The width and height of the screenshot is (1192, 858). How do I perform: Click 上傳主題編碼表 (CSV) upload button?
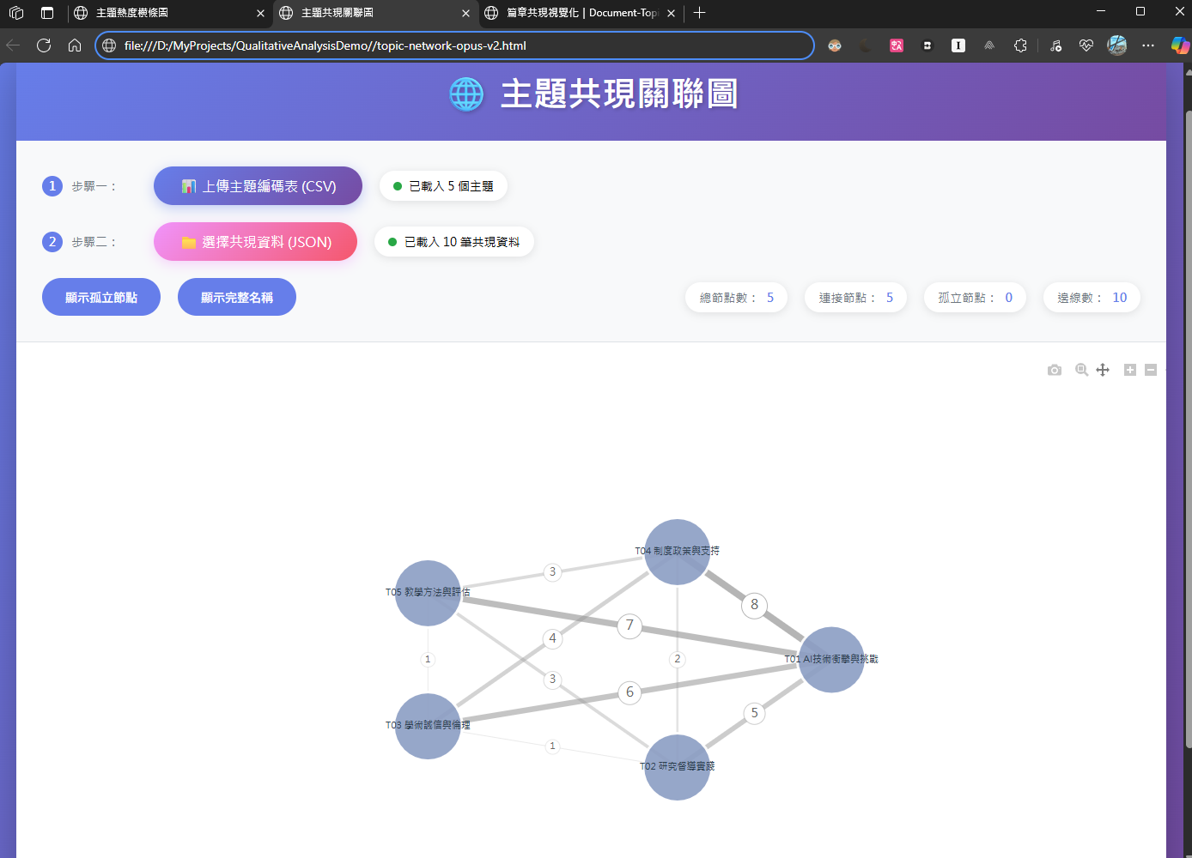click(258, 185)
